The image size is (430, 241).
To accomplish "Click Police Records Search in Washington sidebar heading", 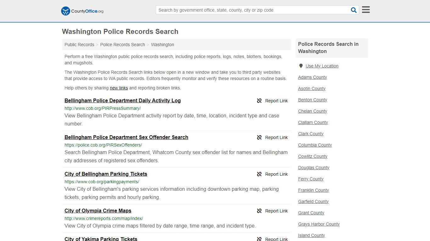I will click(328, 48).
